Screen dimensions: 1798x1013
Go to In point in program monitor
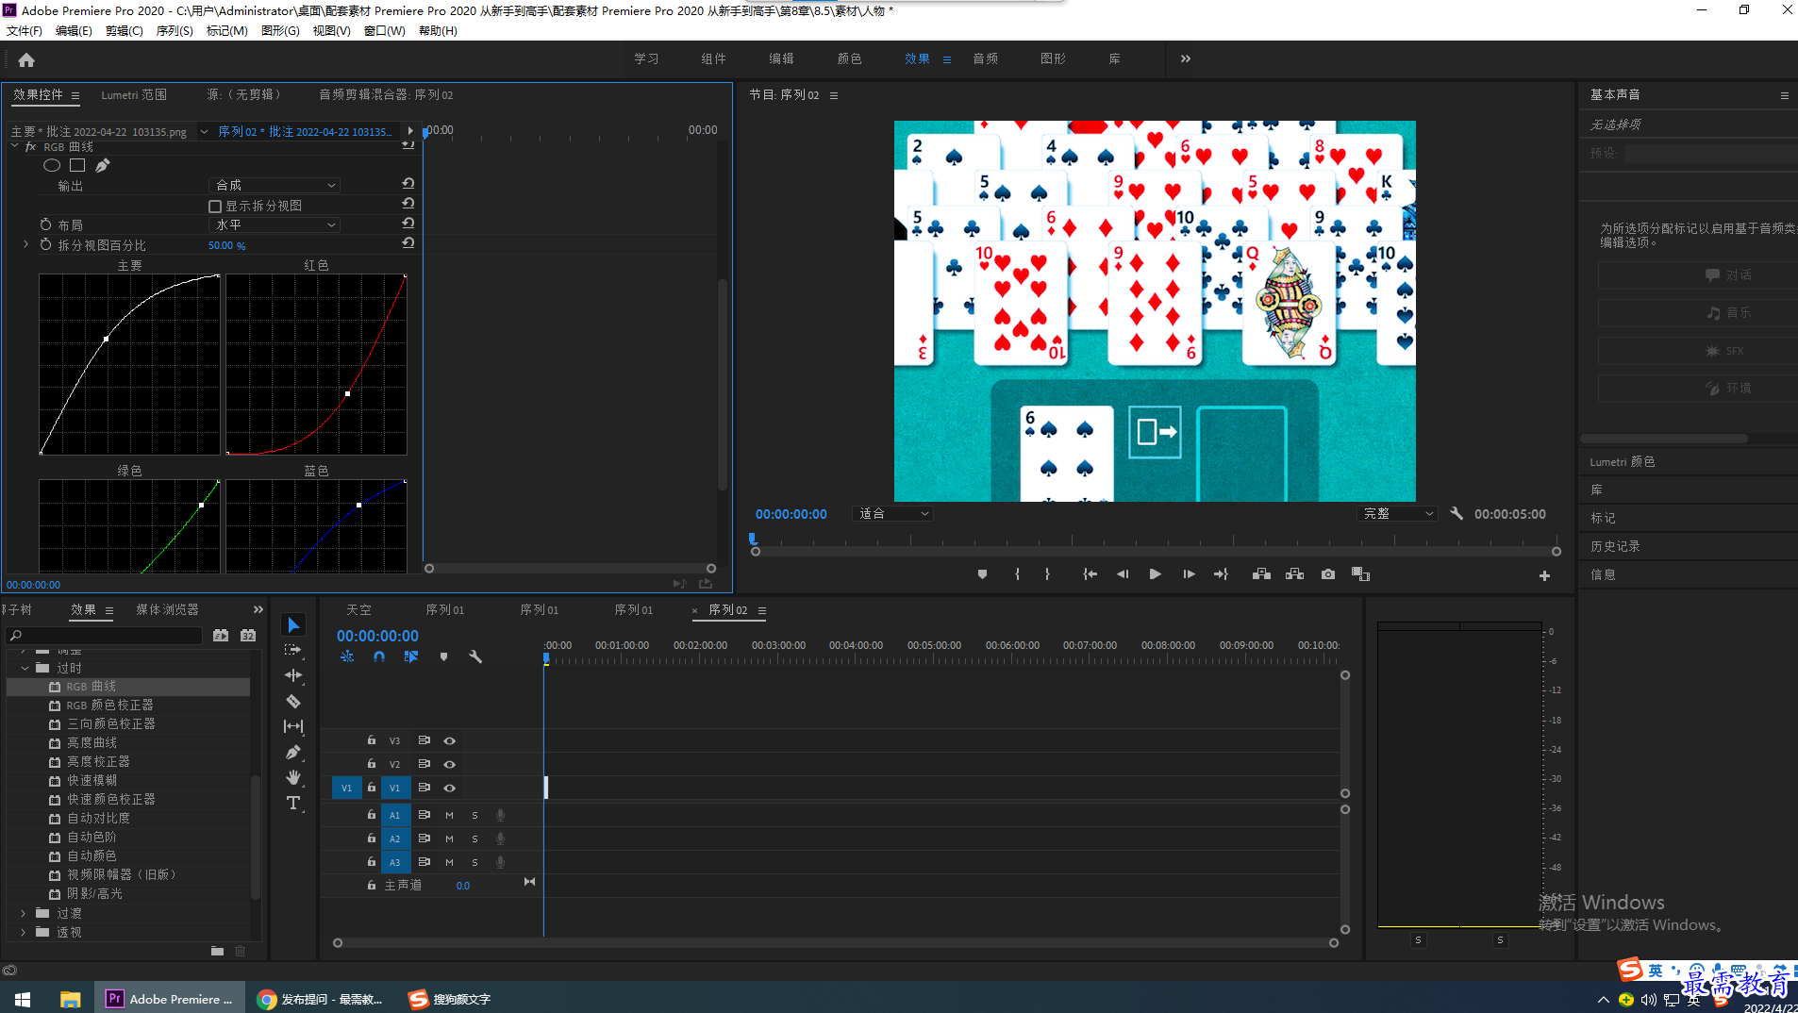coord(1090,574)
